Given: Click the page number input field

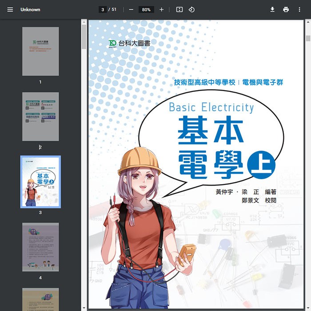Looking at the screenshot, I should pos(103,9).
